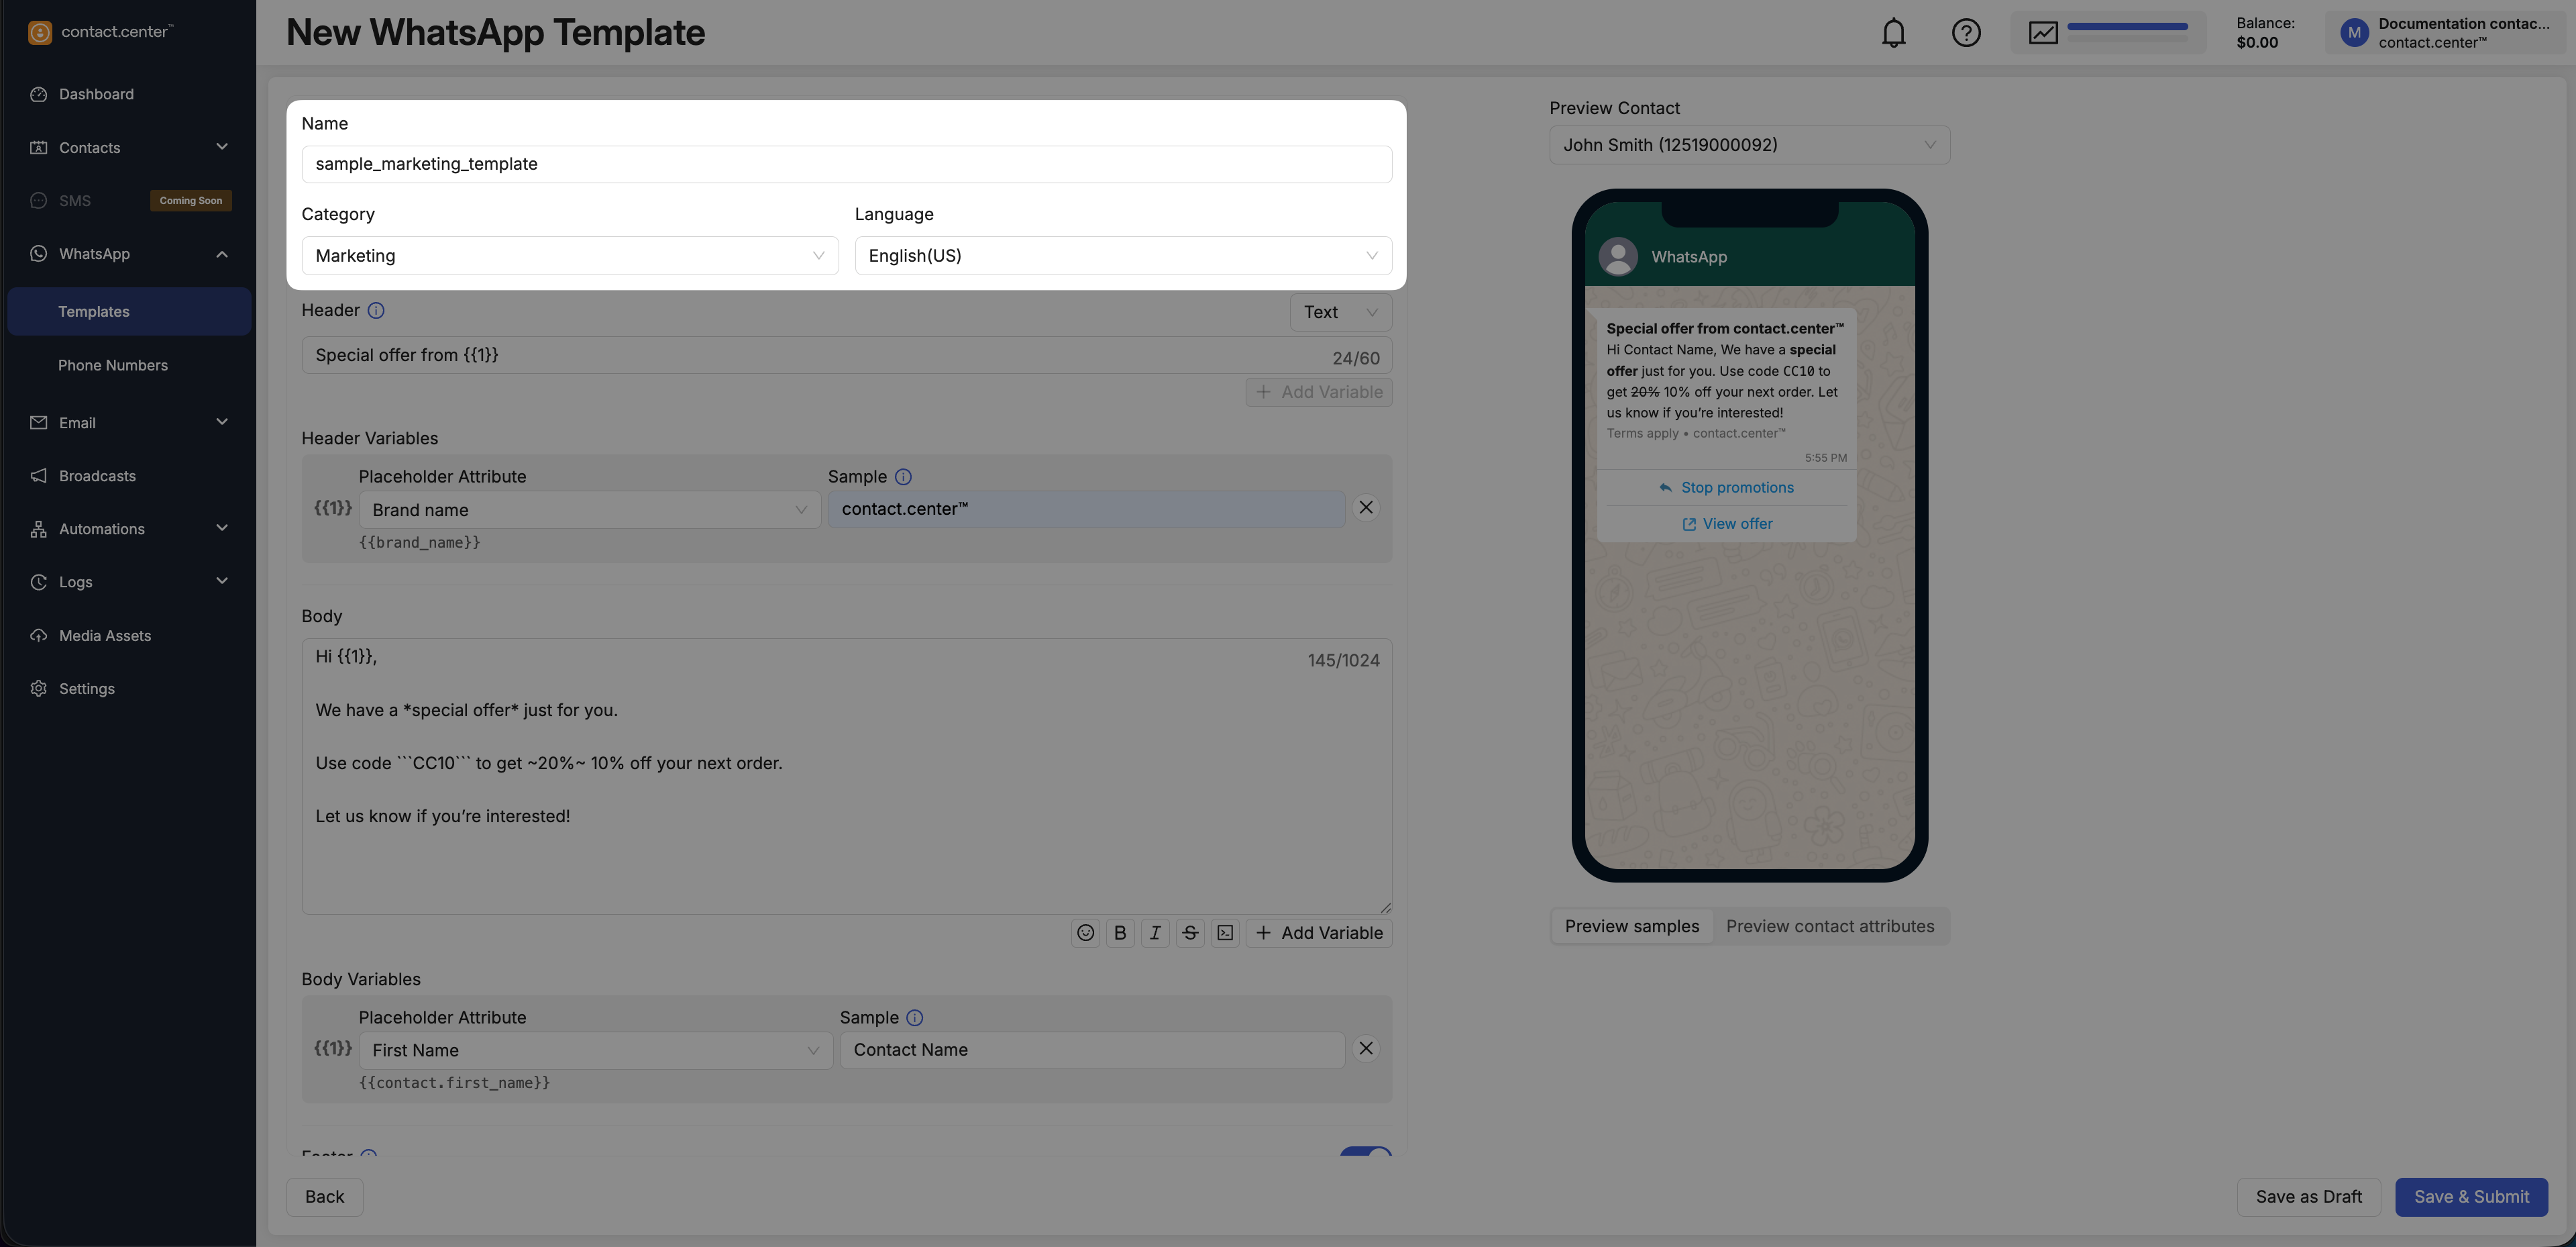The image size is (2576, 1247).
Task: Switch to Preview contact attributes tab
Action: pyautogui.click(x=1829, y=927)
